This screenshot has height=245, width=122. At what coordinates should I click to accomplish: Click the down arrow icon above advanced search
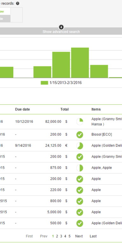(61, 27)
